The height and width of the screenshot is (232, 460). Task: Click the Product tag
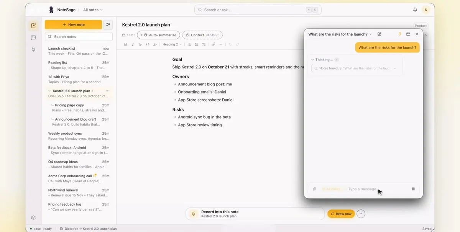point(421,26)
